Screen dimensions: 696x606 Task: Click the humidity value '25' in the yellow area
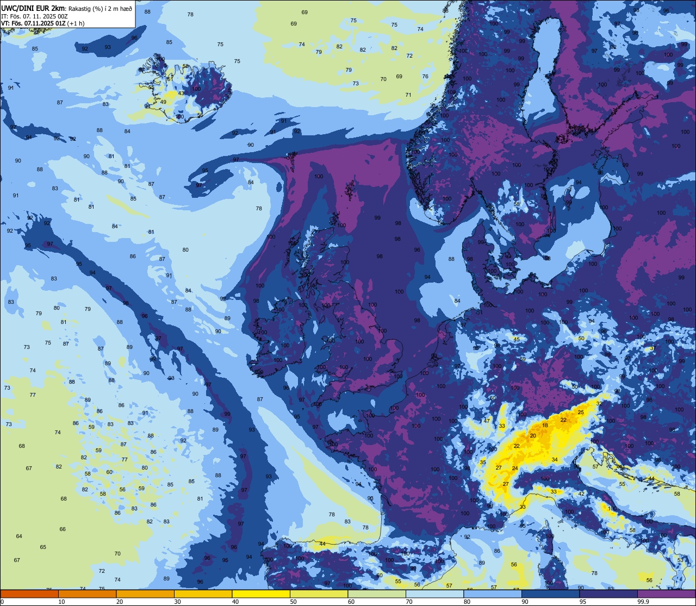pyautogui.click(x=581, y=413)
